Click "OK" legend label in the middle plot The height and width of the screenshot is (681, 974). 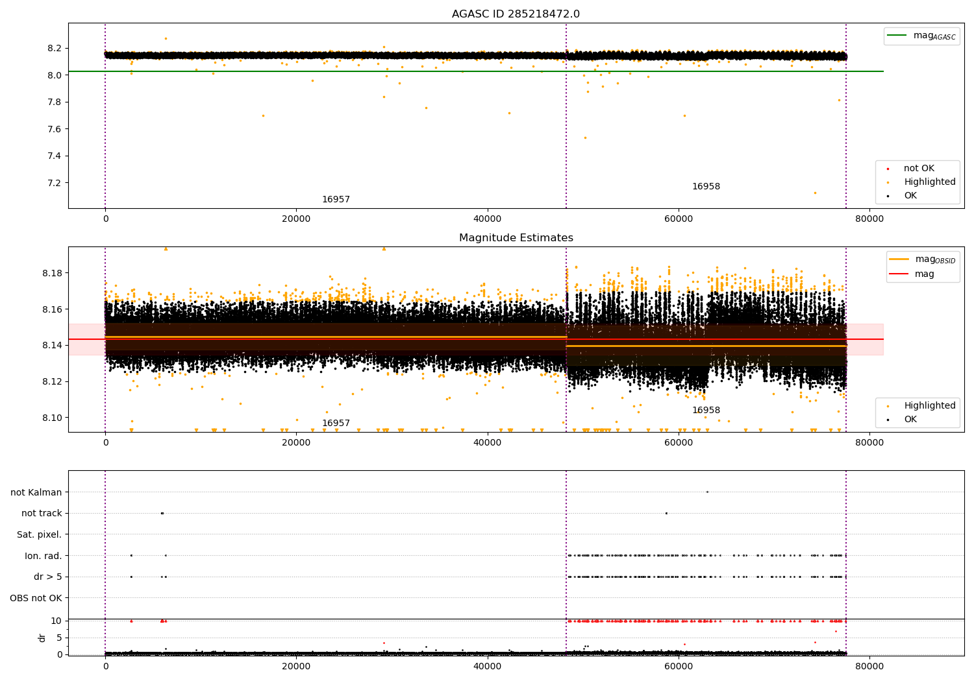point(910,420)
